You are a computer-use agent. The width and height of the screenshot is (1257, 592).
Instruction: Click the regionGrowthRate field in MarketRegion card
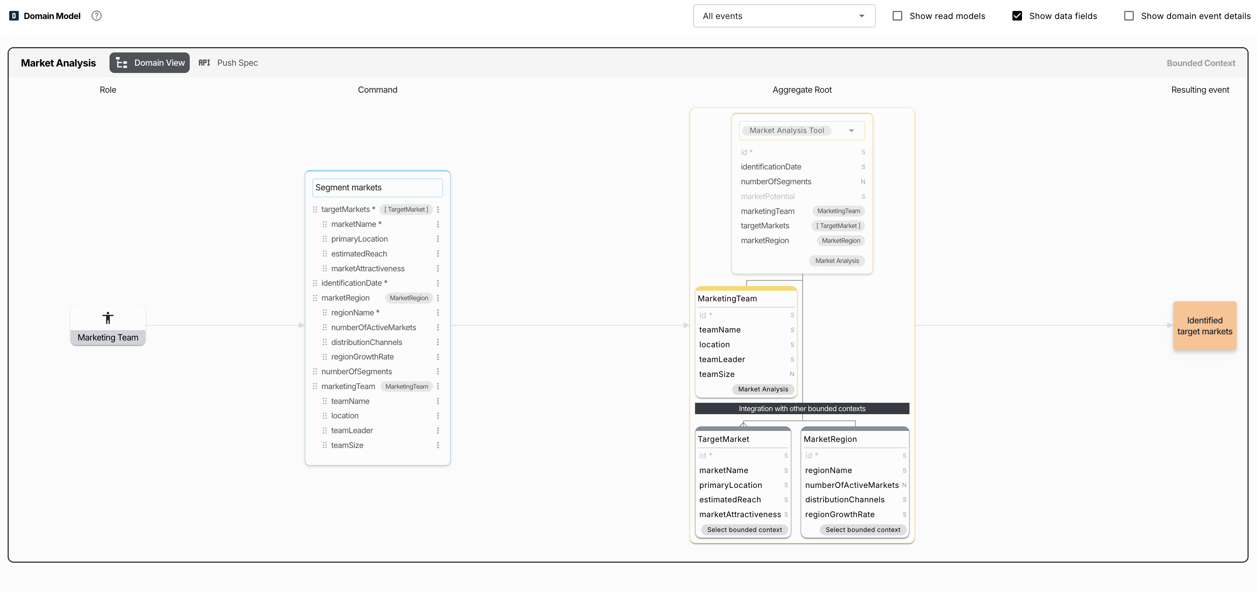[x=855, y=514]
